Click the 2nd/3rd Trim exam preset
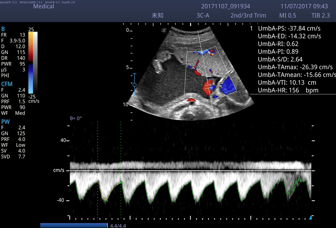This screenshot has height=228, width=336. click(x=248, y=15)
